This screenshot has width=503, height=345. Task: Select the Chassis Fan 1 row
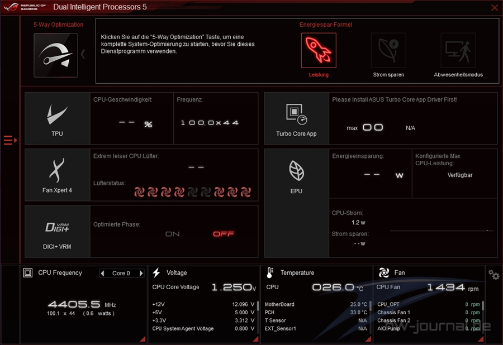(429, 312)
